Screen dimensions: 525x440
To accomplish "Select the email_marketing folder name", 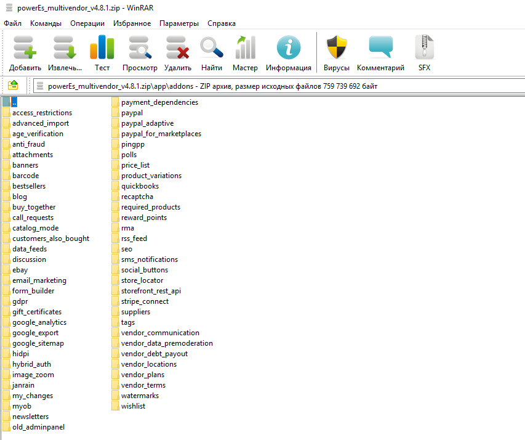I will pyautogui.click(x=39, y=280).
